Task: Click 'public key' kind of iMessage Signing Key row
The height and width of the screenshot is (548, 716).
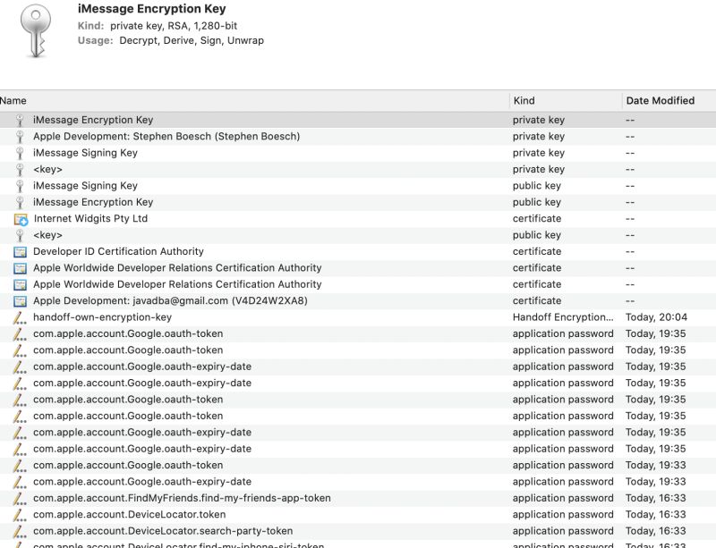Action: pos(536,186)
